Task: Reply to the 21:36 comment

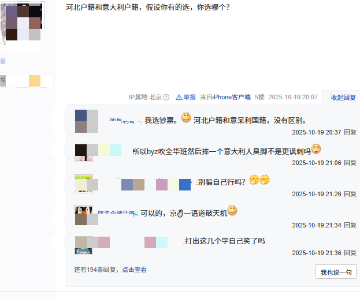Action: point(350,253)
